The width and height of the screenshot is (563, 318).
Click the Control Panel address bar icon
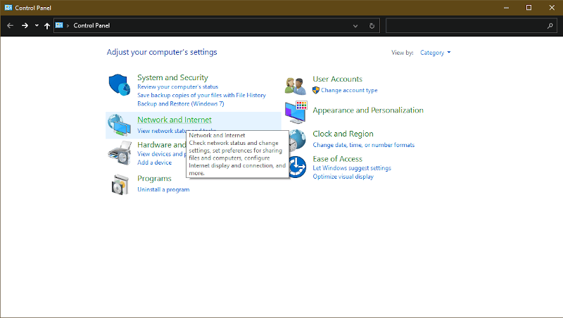pos(59,25)
